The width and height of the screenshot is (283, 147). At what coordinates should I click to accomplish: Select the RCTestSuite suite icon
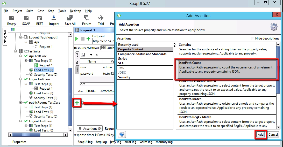click(21, 51)
